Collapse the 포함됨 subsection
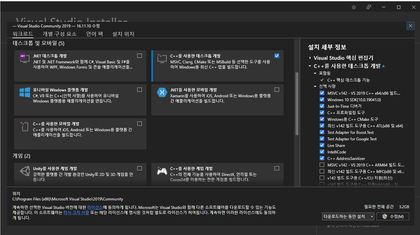420x235 pixels. tap(315, 73)
